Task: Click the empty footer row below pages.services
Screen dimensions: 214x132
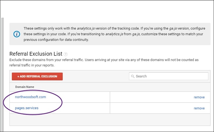Action: point(110,120)
